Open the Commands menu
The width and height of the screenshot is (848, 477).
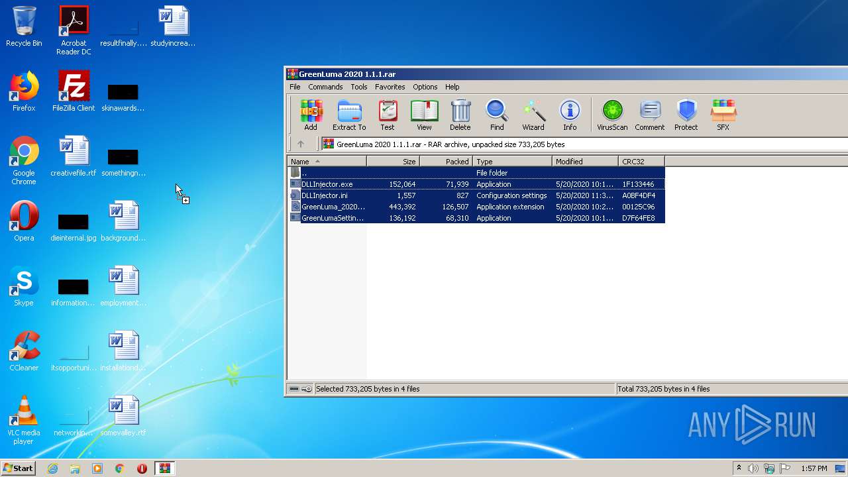[x=325, y=87]
